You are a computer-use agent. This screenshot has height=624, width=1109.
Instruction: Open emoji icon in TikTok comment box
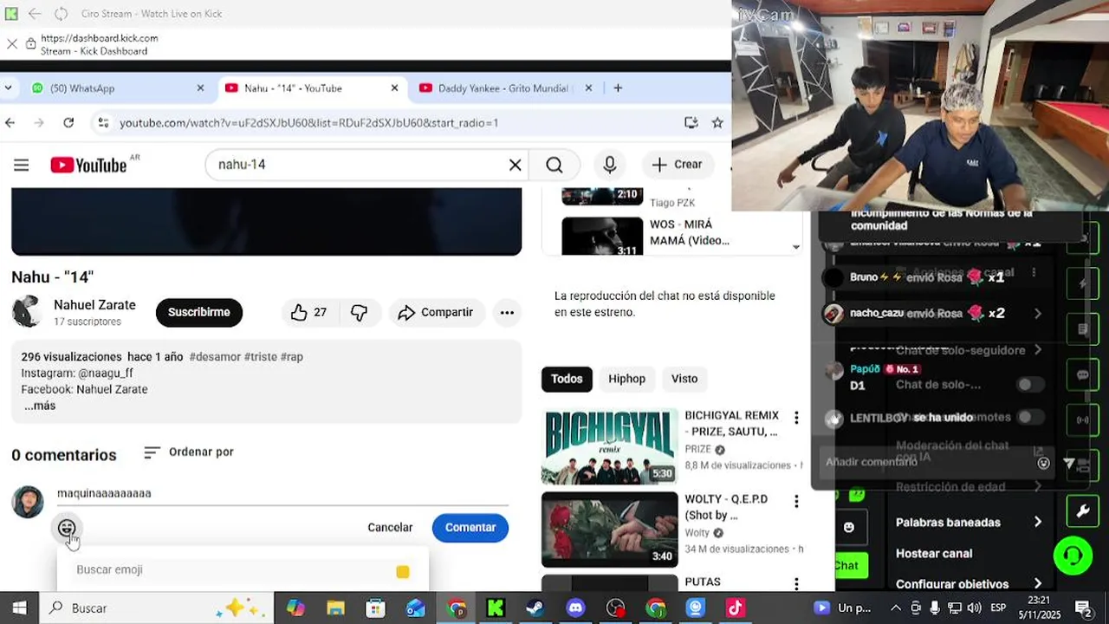pyautogui.click(x=1043, y=463)
